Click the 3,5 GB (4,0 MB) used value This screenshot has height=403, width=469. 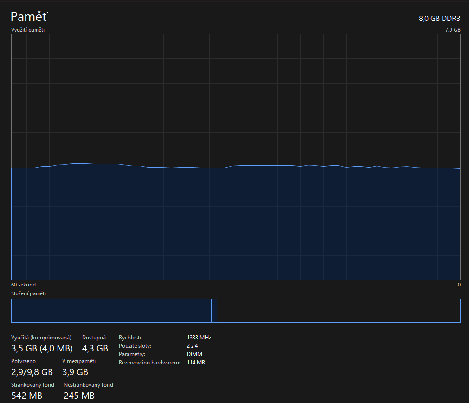[42, 348]
